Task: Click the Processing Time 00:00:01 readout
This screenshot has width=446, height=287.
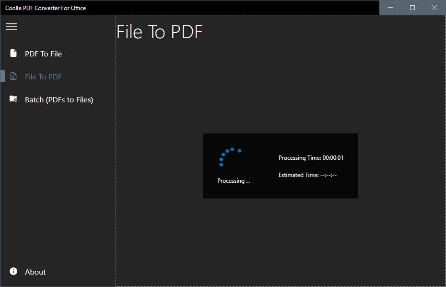Action: [x=311, y=158]
